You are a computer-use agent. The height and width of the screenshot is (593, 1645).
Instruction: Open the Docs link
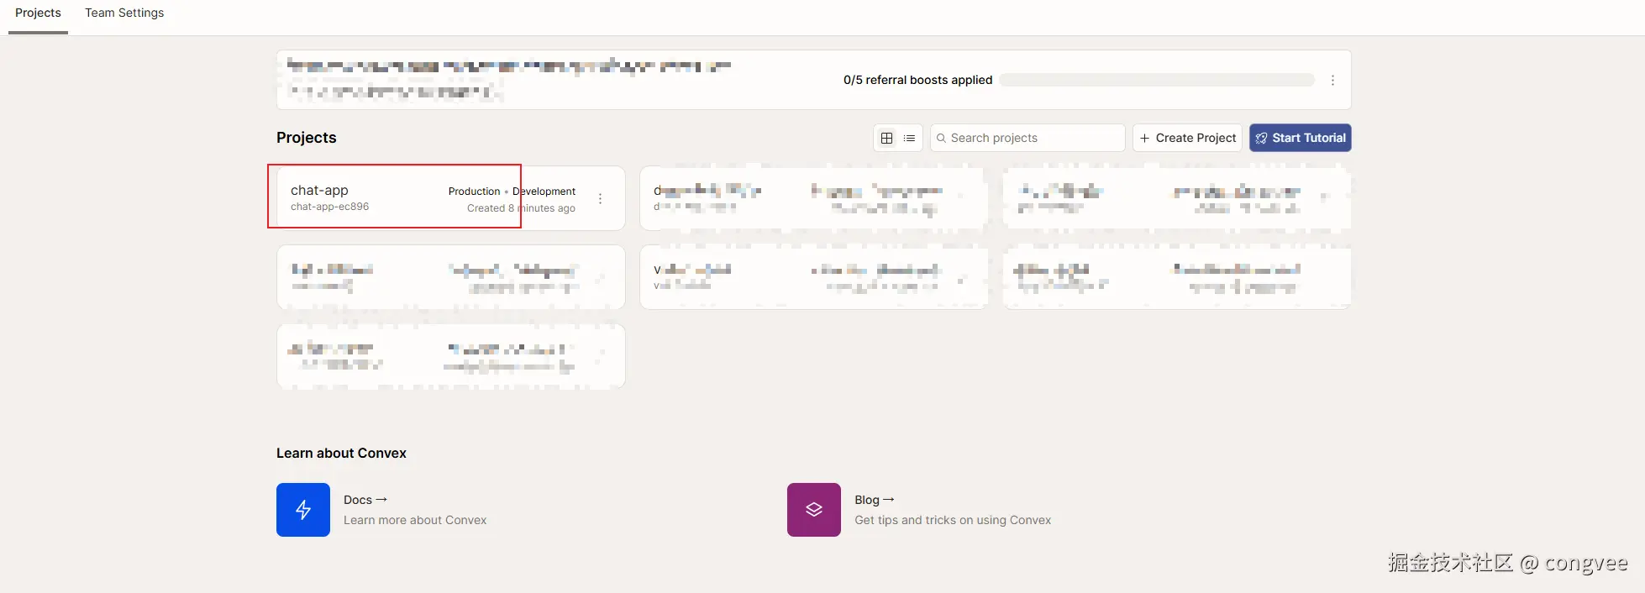click(x=365, y=500)
